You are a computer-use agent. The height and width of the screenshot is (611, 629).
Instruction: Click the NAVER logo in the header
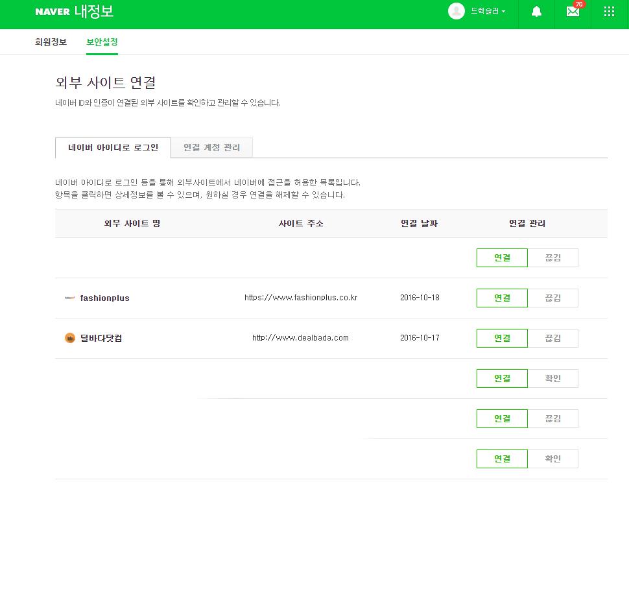click(53, 12)
